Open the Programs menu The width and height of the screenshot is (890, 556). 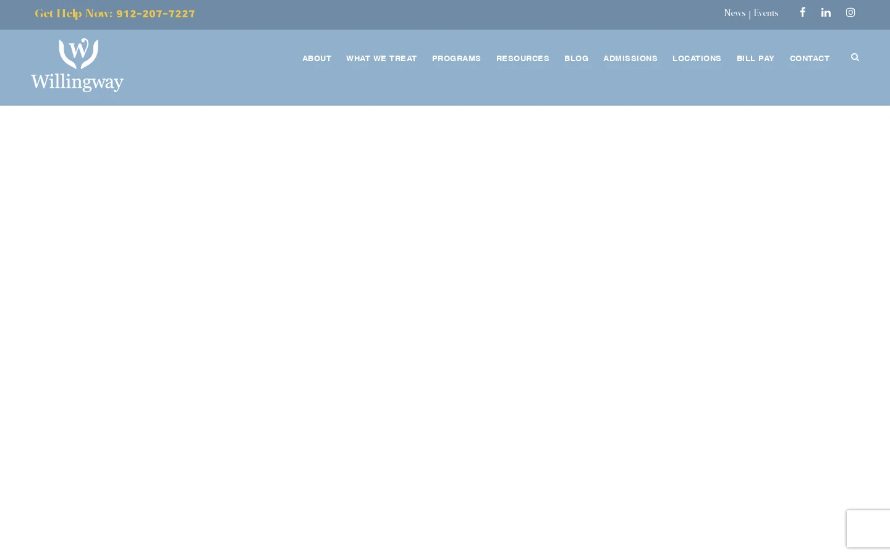456,59
